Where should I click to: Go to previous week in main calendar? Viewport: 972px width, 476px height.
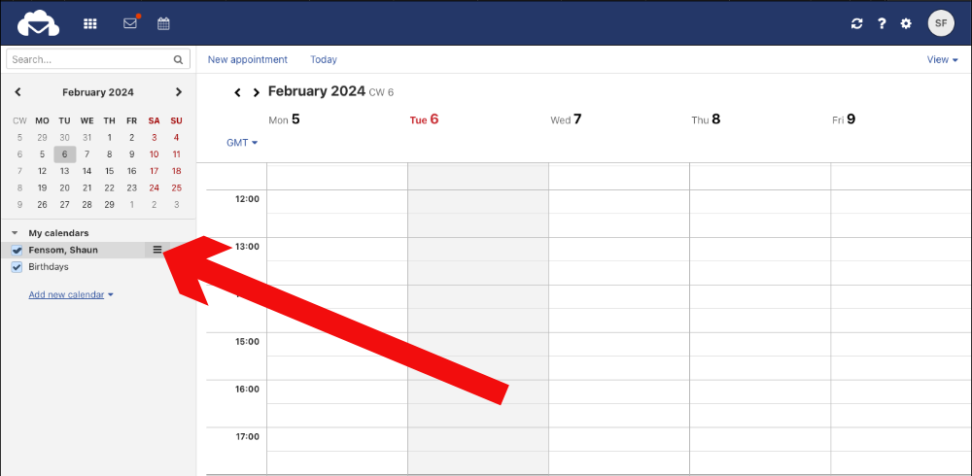click(237, 92)
